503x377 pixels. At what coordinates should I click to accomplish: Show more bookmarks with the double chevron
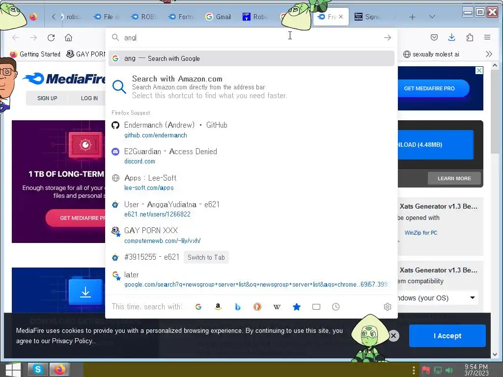(x=489, y=54)
